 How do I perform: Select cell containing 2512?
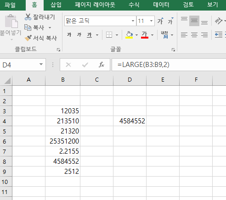tap(63, 172)
